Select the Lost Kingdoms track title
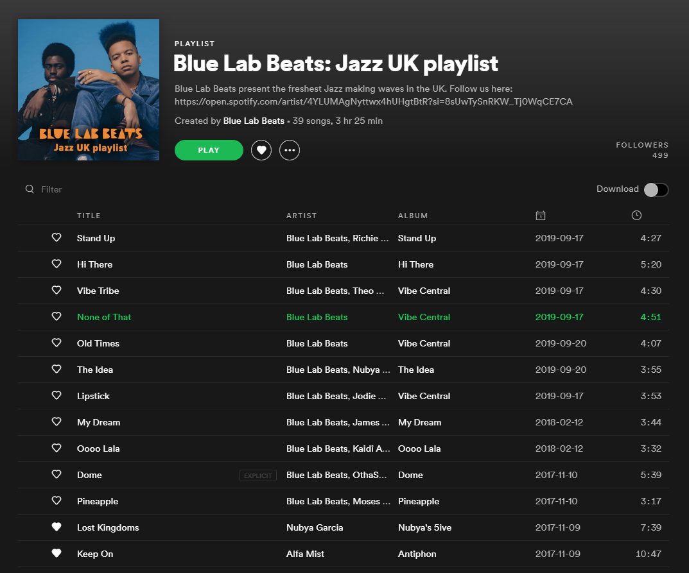 [108, 528]
